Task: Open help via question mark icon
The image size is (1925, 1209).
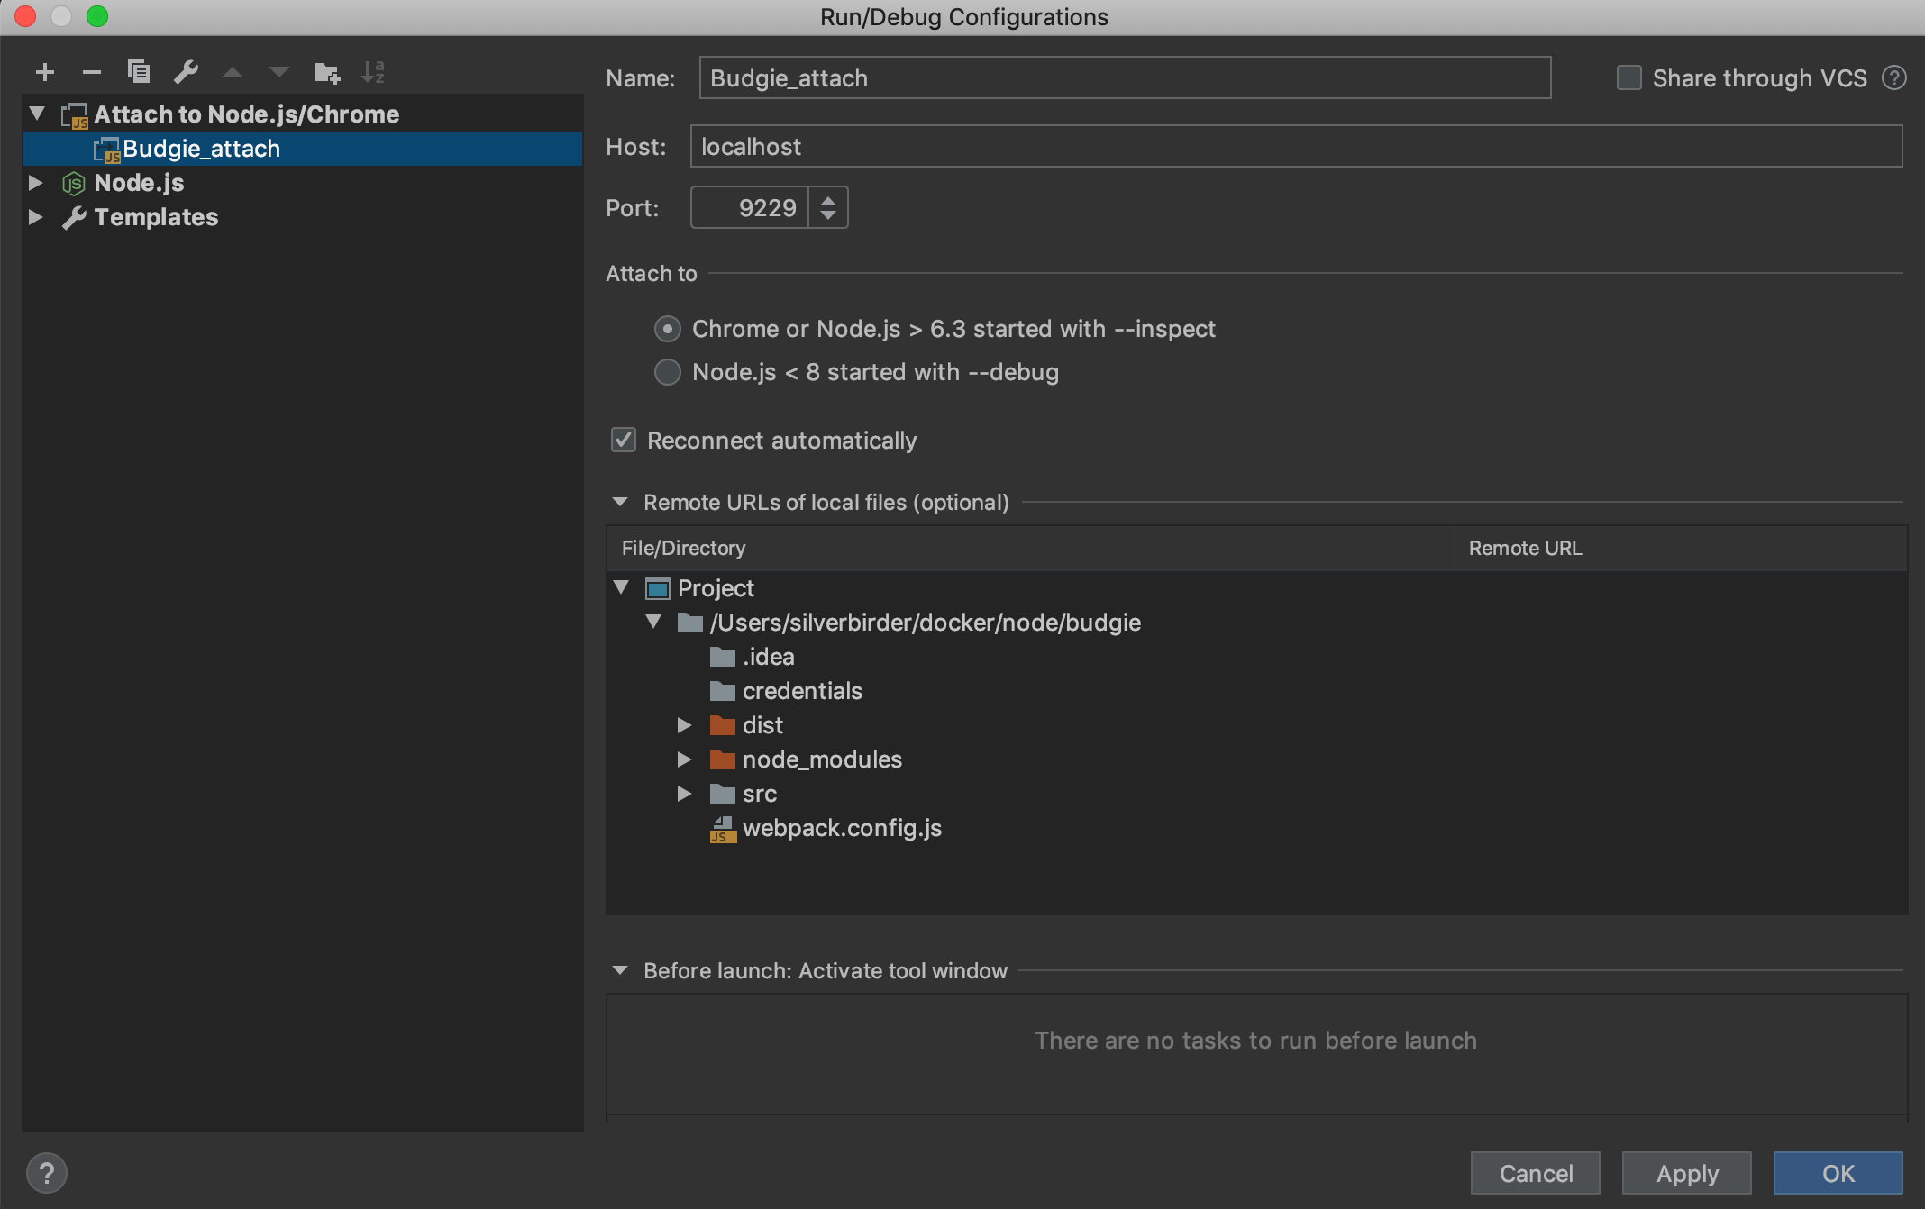Action: 45,1172
